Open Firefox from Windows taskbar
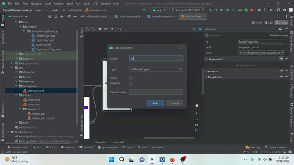Image resolution: width=294 pixels, height=165 pixels. click(172, 159)
